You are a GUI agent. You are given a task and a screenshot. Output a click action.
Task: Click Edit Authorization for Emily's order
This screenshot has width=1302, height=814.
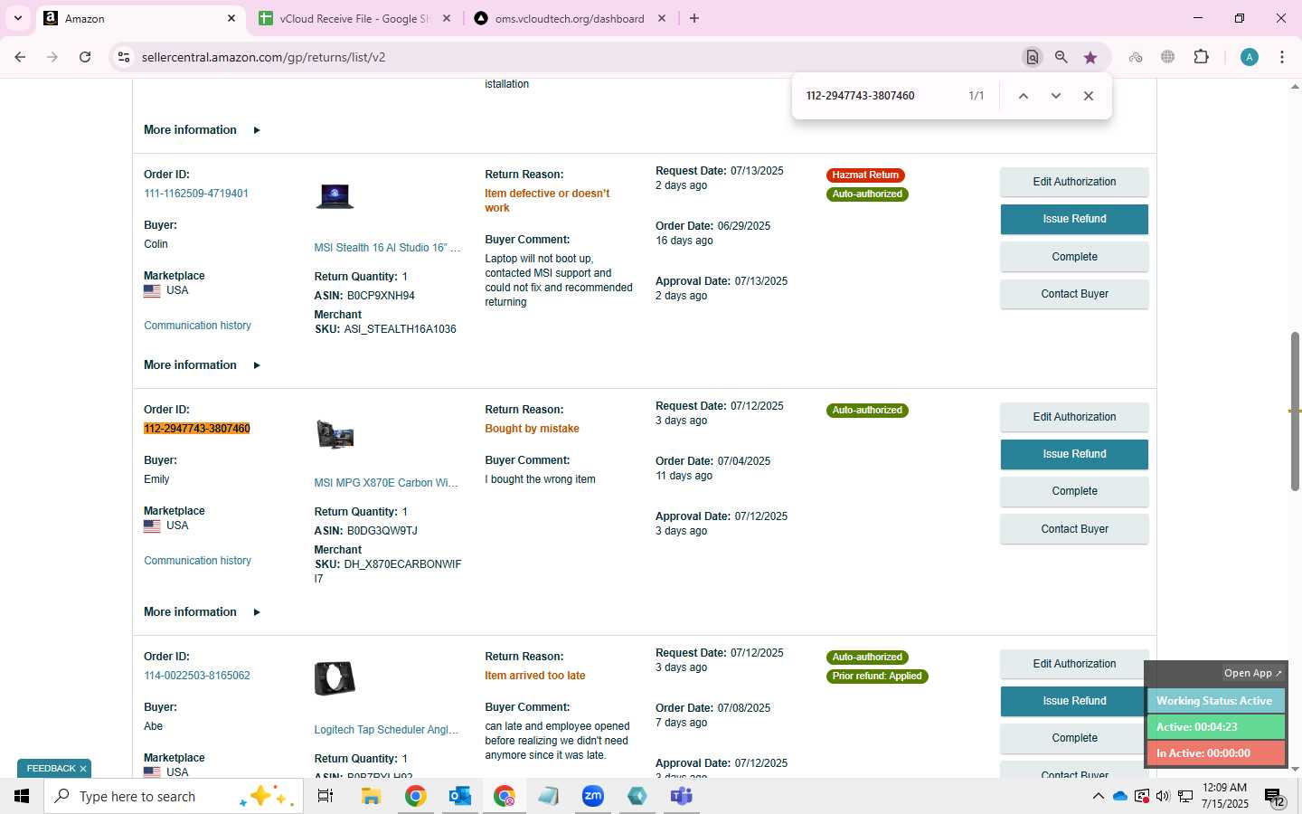pyautogui.click(x=1074, y=417)
